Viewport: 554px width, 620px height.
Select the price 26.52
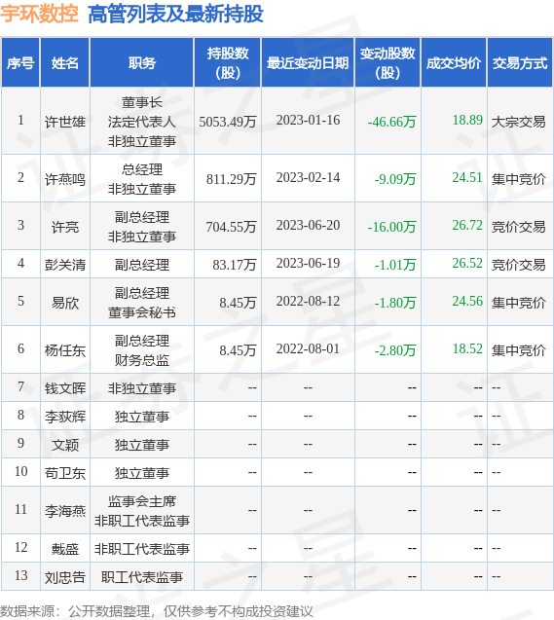point(467,263)
